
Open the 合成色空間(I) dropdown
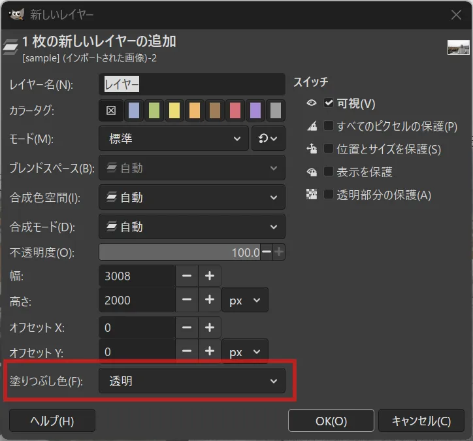coord(192,197)
